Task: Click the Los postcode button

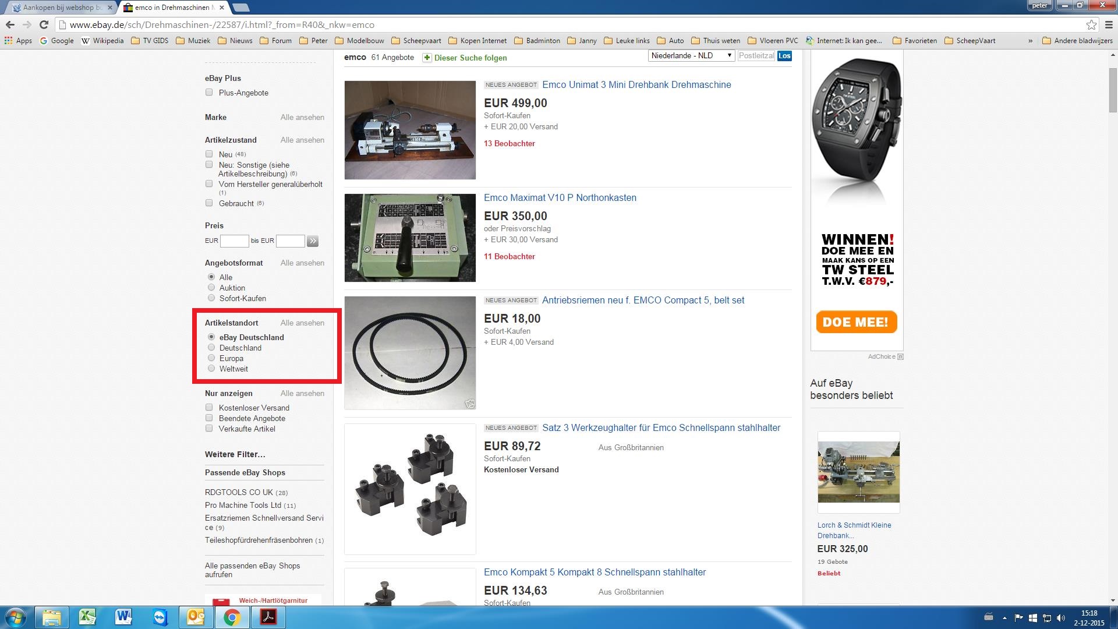Action: click(x=784, y=56)
